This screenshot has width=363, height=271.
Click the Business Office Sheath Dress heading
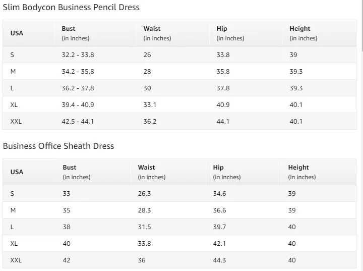(x=58, y=146)
